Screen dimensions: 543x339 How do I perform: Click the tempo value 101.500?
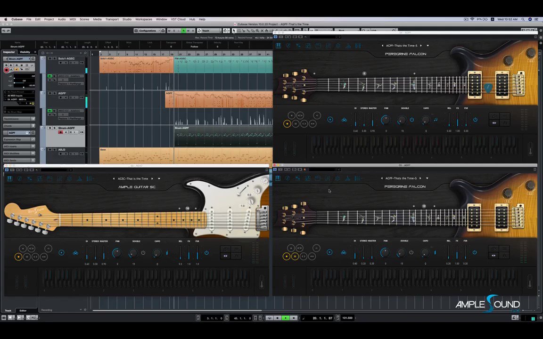pos(347,317)
